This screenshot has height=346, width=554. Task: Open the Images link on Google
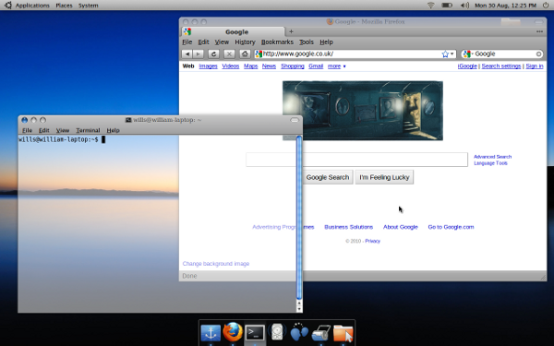[x=208, y=66]
